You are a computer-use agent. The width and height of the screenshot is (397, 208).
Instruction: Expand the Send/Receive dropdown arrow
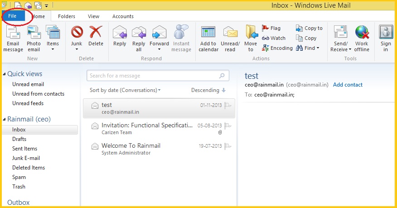point(350,49)
